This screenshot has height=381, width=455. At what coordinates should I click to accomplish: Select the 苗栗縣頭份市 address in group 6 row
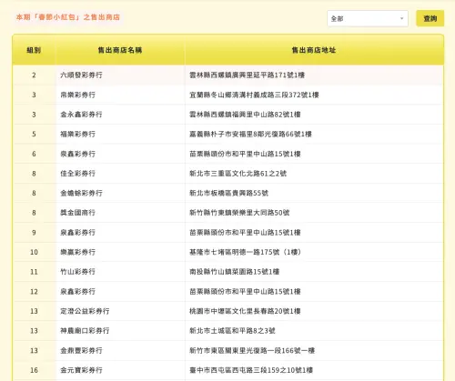click(x=245, y=154)
